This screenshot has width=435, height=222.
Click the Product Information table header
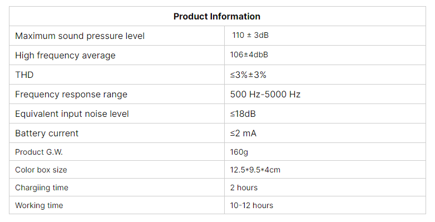click(217, 16)
